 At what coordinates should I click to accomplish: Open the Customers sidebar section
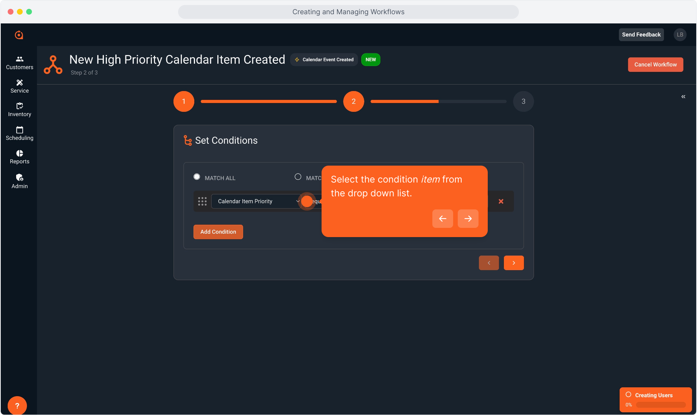[20, 63]
